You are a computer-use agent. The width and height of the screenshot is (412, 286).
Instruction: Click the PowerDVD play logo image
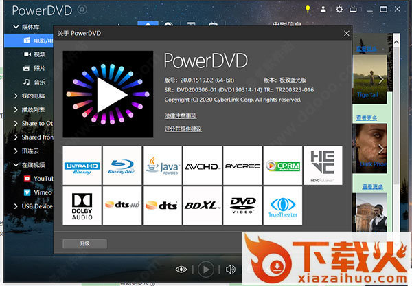108,94
